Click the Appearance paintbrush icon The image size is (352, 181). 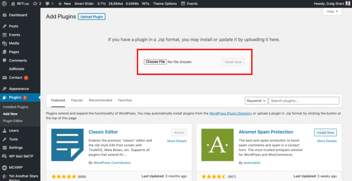pyautogui.click(x=4, y=89)
